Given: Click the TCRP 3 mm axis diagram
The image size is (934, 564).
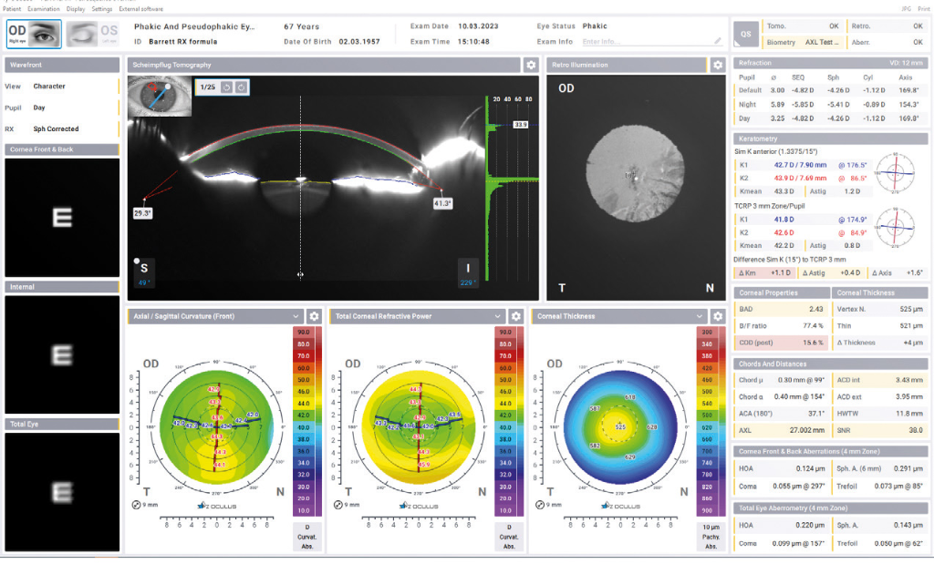Looking at the screenshot, I should [895, 227].
